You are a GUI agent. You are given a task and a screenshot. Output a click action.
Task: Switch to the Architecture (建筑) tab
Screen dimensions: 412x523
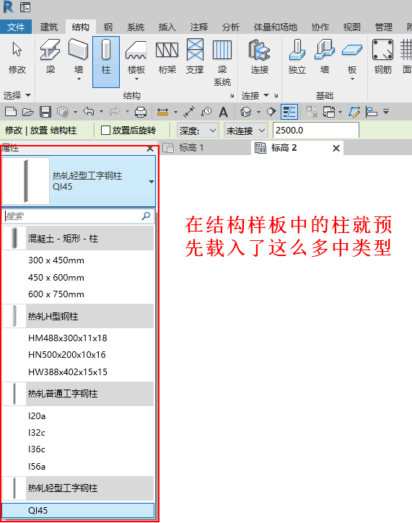(49, 27)
